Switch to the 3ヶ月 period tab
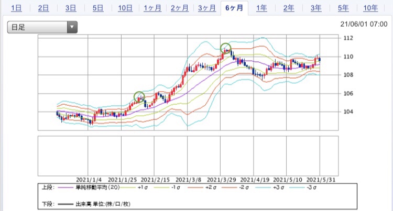This screenshot has height=211, width=393. [x=207, y=8]
